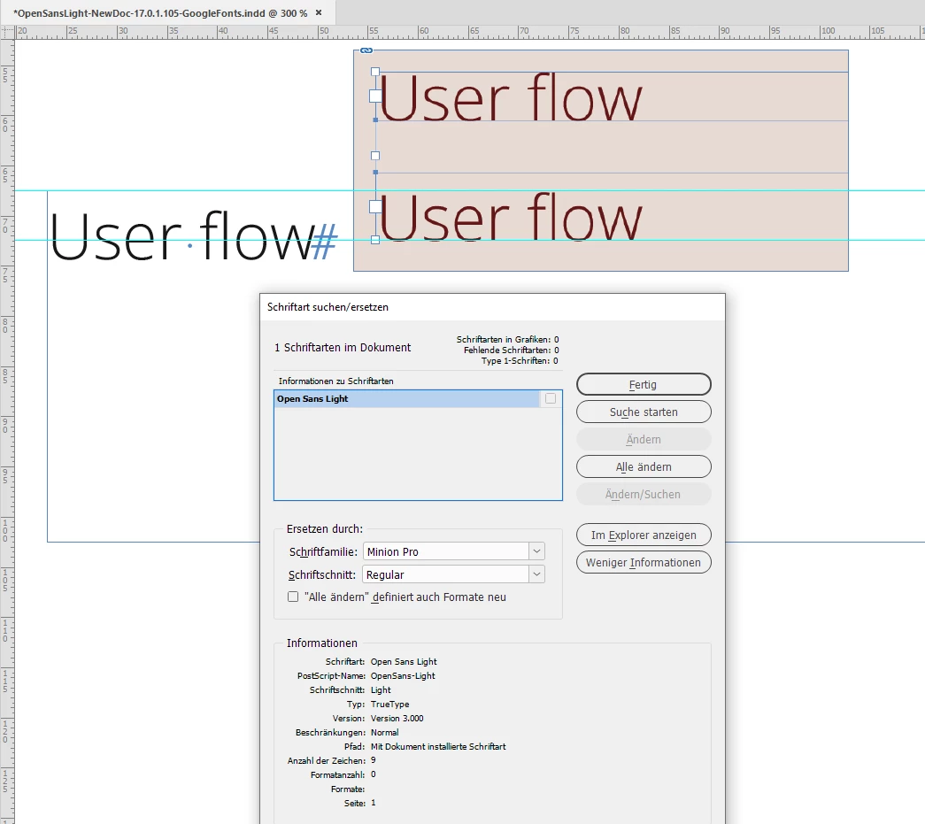The image size is (925, 824).
Task: Click the bottom handle of anchored frame
Action: (375, 240)
